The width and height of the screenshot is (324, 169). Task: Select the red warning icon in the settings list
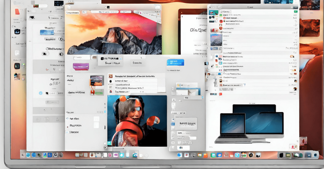pyautogui.click(x=221, y=21)
